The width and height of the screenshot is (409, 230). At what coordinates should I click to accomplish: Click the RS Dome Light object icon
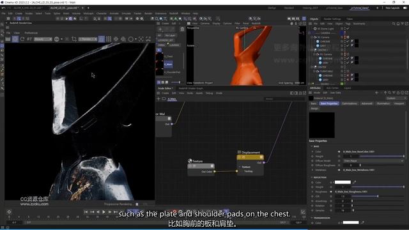[315, 29]
